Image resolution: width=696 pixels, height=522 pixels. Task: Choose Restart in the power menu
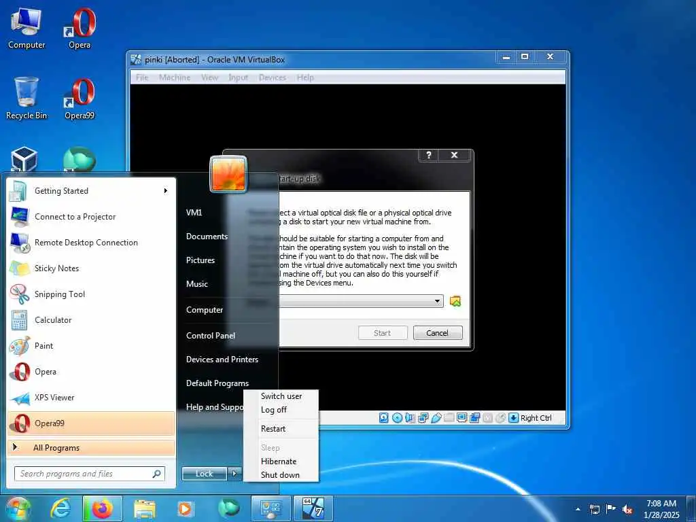tap(281, 429)
